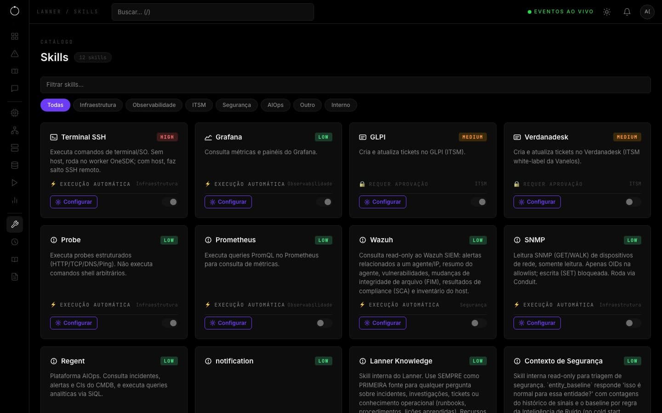Click Configurar on the Wazuh card
Viewport: 662px width, 413px height.
tap(382, 323)
